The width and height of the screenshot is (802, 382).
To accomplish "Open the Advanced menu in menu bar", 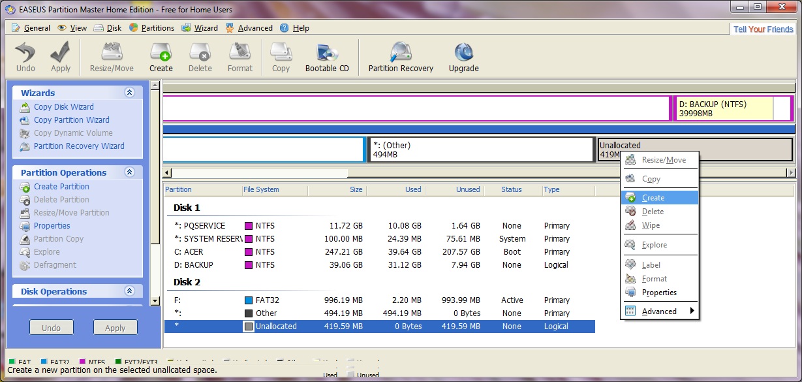I will pyautogui.click(x=249, y=28).
